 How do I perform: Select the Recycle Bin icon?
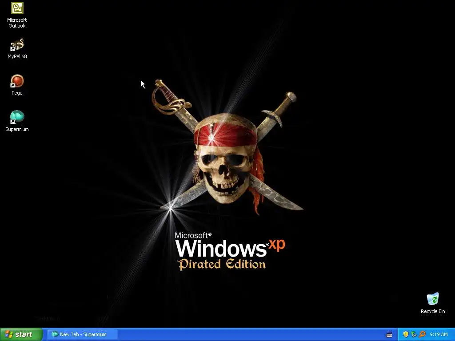pos(433,299)
